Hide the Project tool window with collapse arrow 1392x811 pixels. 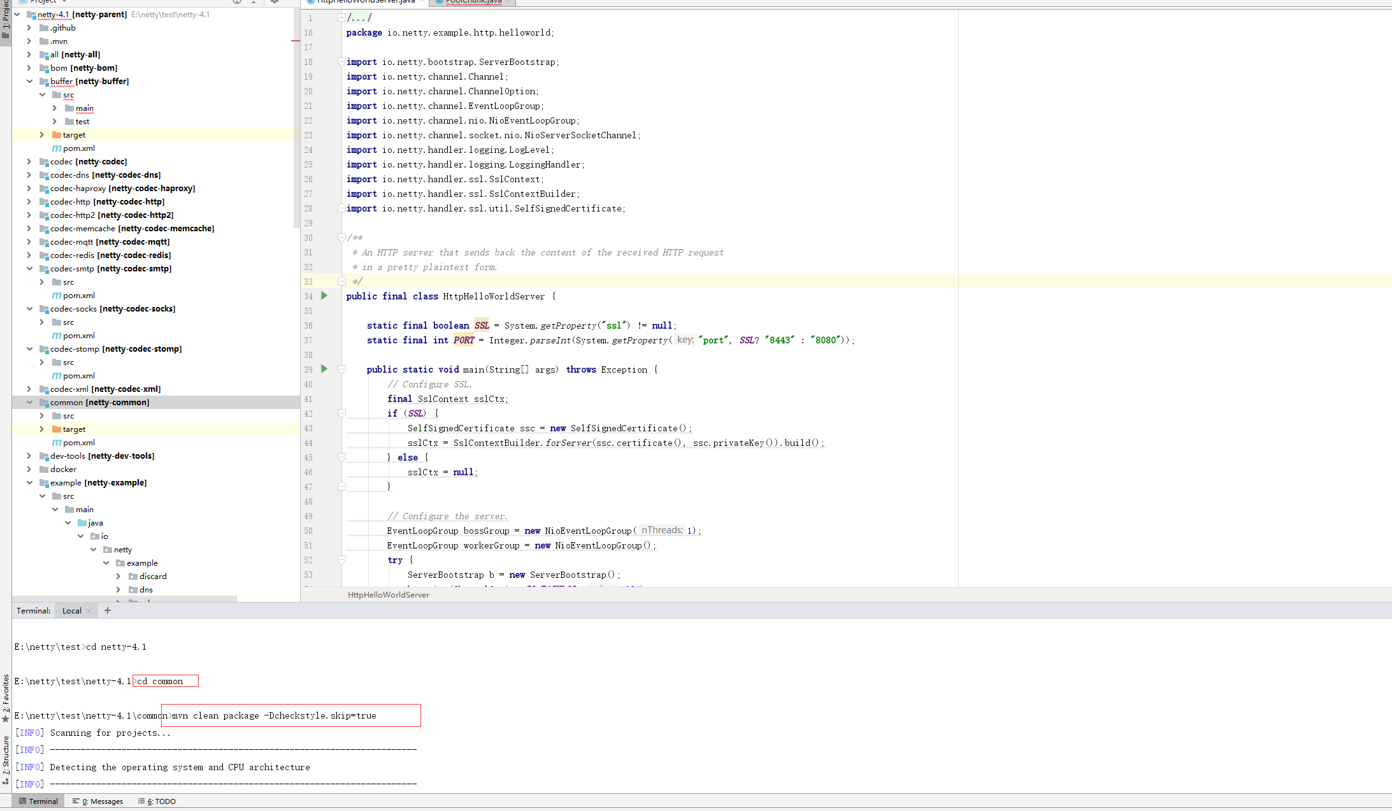[254, 3]
